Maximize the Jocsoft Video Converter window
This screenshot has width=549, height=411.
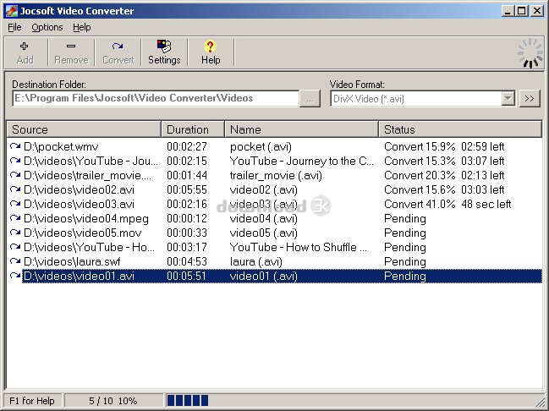521,11
